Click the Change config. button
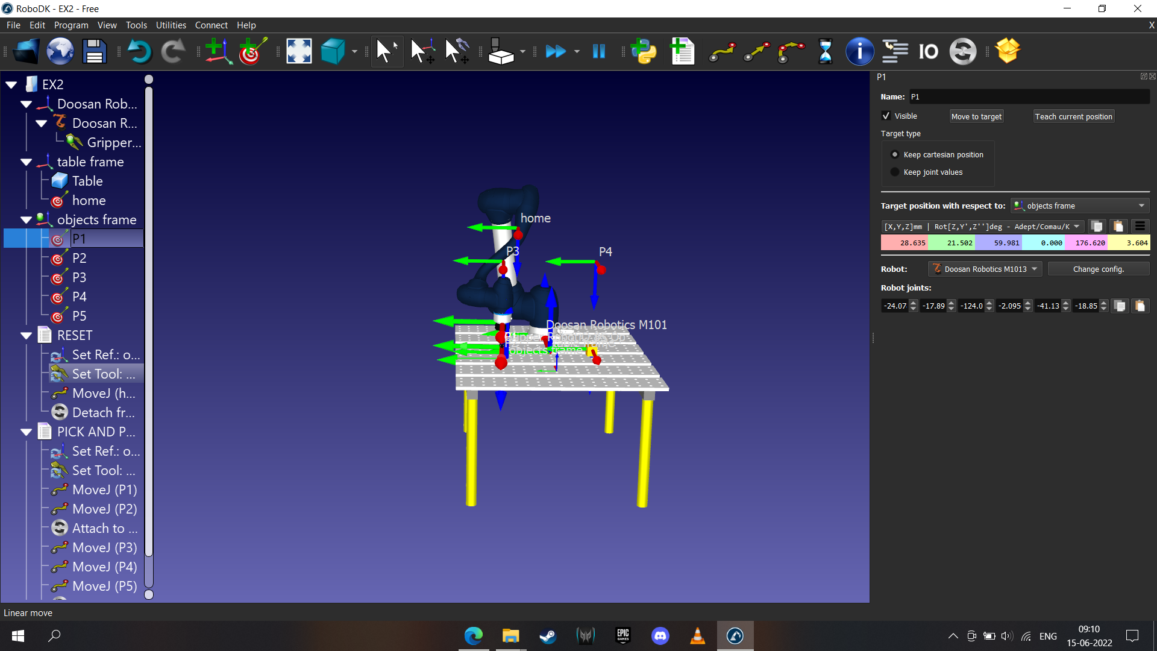The width and height of the screenshot is (1157, 651). pos(1098,269)
